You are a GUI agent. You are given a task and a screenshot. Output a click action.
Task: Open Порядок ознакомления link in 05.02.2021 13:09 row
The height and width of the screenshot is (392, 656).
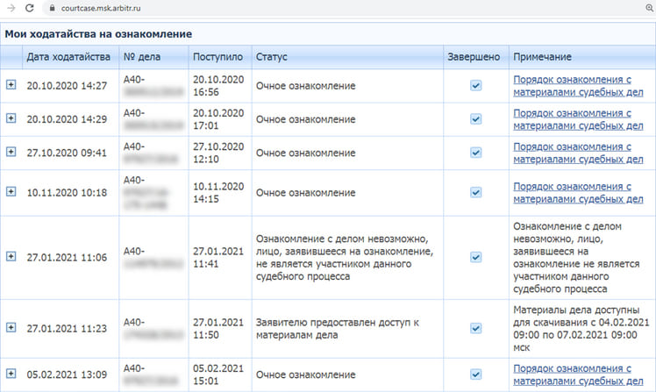tap(578, 374)
